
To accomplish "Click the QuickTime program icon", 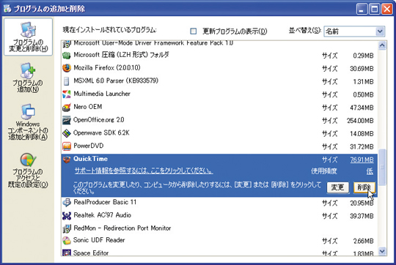I will pyautogui.click(x=67, y=160).
